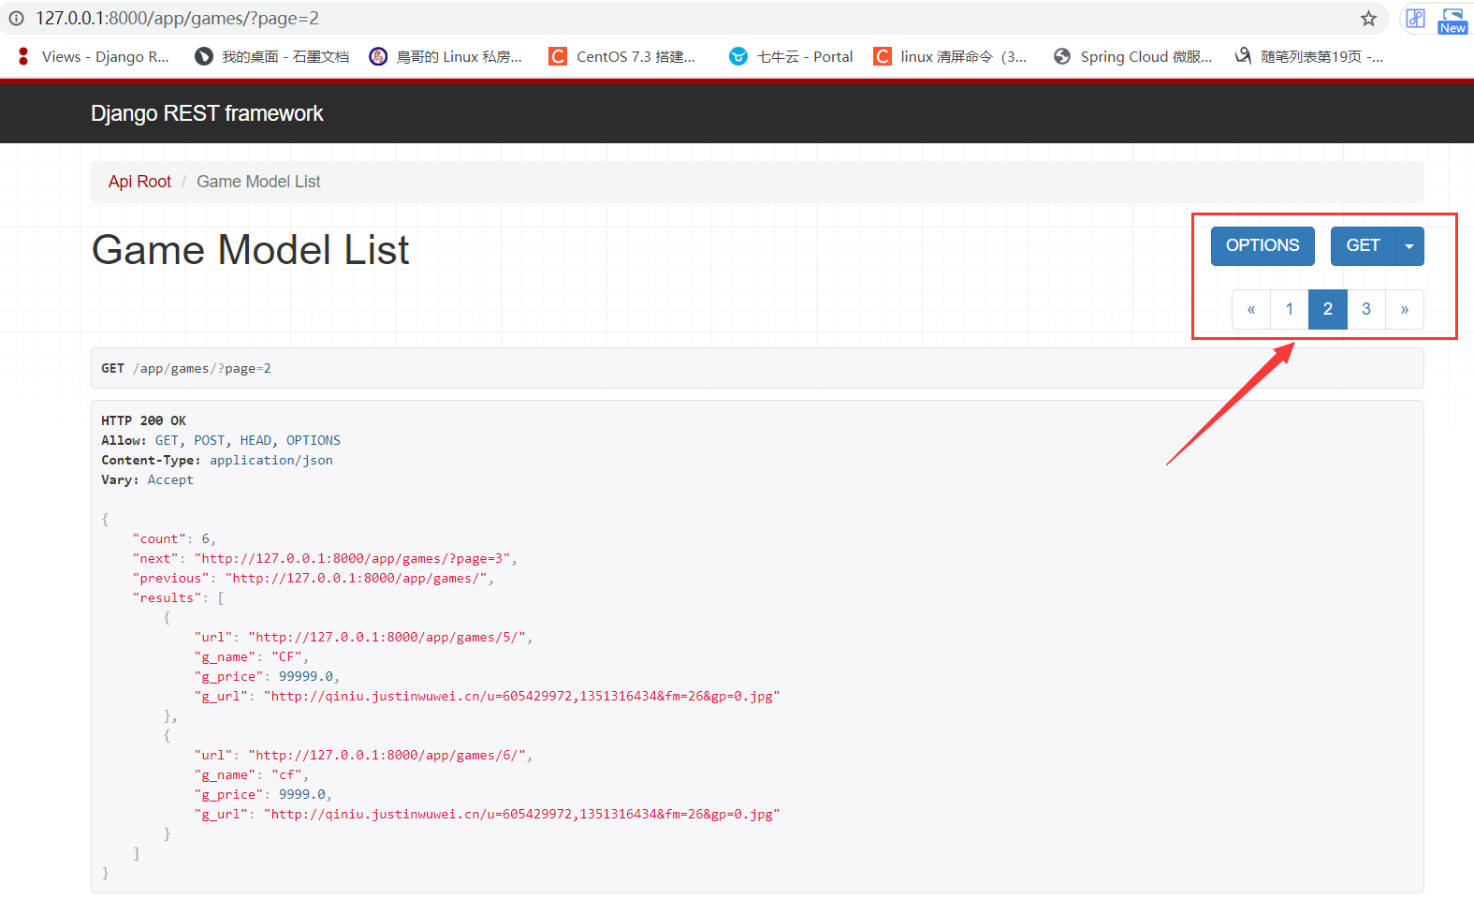Open the extension icon labeled New
The height and width of the screenshot is (913, 1474).
tap(1452, 21)
